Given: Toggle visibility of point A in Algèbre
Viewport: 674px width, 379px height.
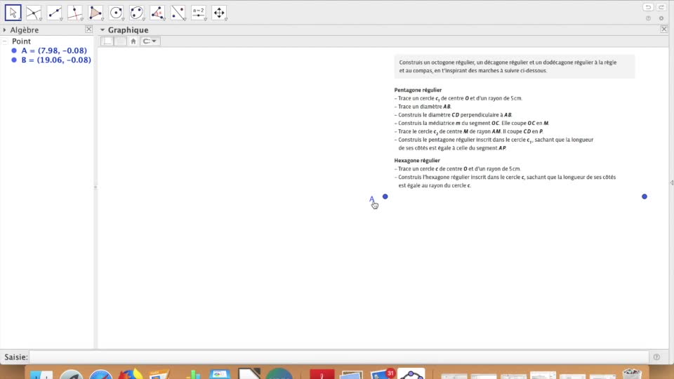Looking at the screenshot, I should click(14, 51).
